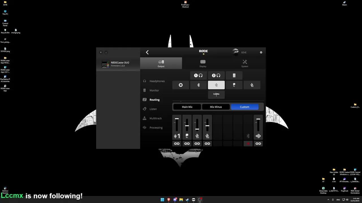Screen dimensions: 362x203
Task: Select DaVinci Resolve desktop icon
Action: click(5, 190)
